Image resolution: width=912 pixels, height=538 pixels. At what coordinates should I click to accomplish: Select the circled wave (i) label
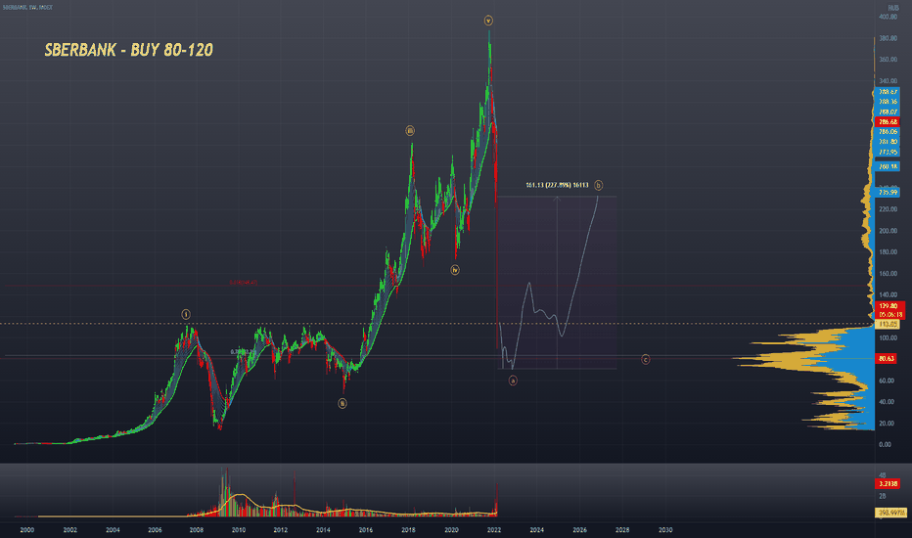[186, 314]
